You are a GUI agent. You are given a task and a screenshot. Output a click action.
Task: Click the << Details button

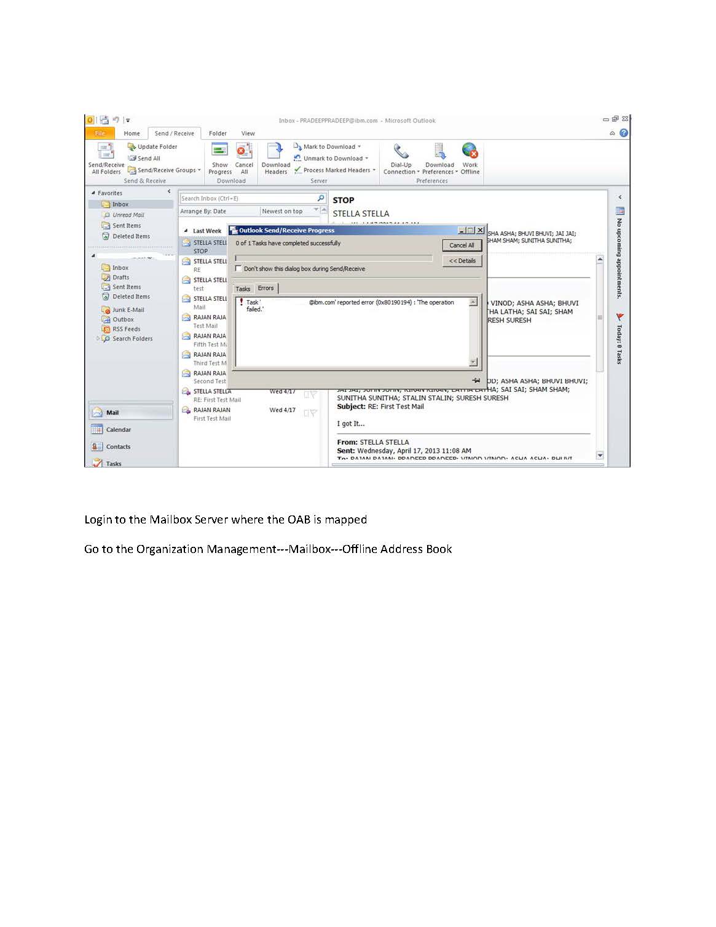pos(462,261)
